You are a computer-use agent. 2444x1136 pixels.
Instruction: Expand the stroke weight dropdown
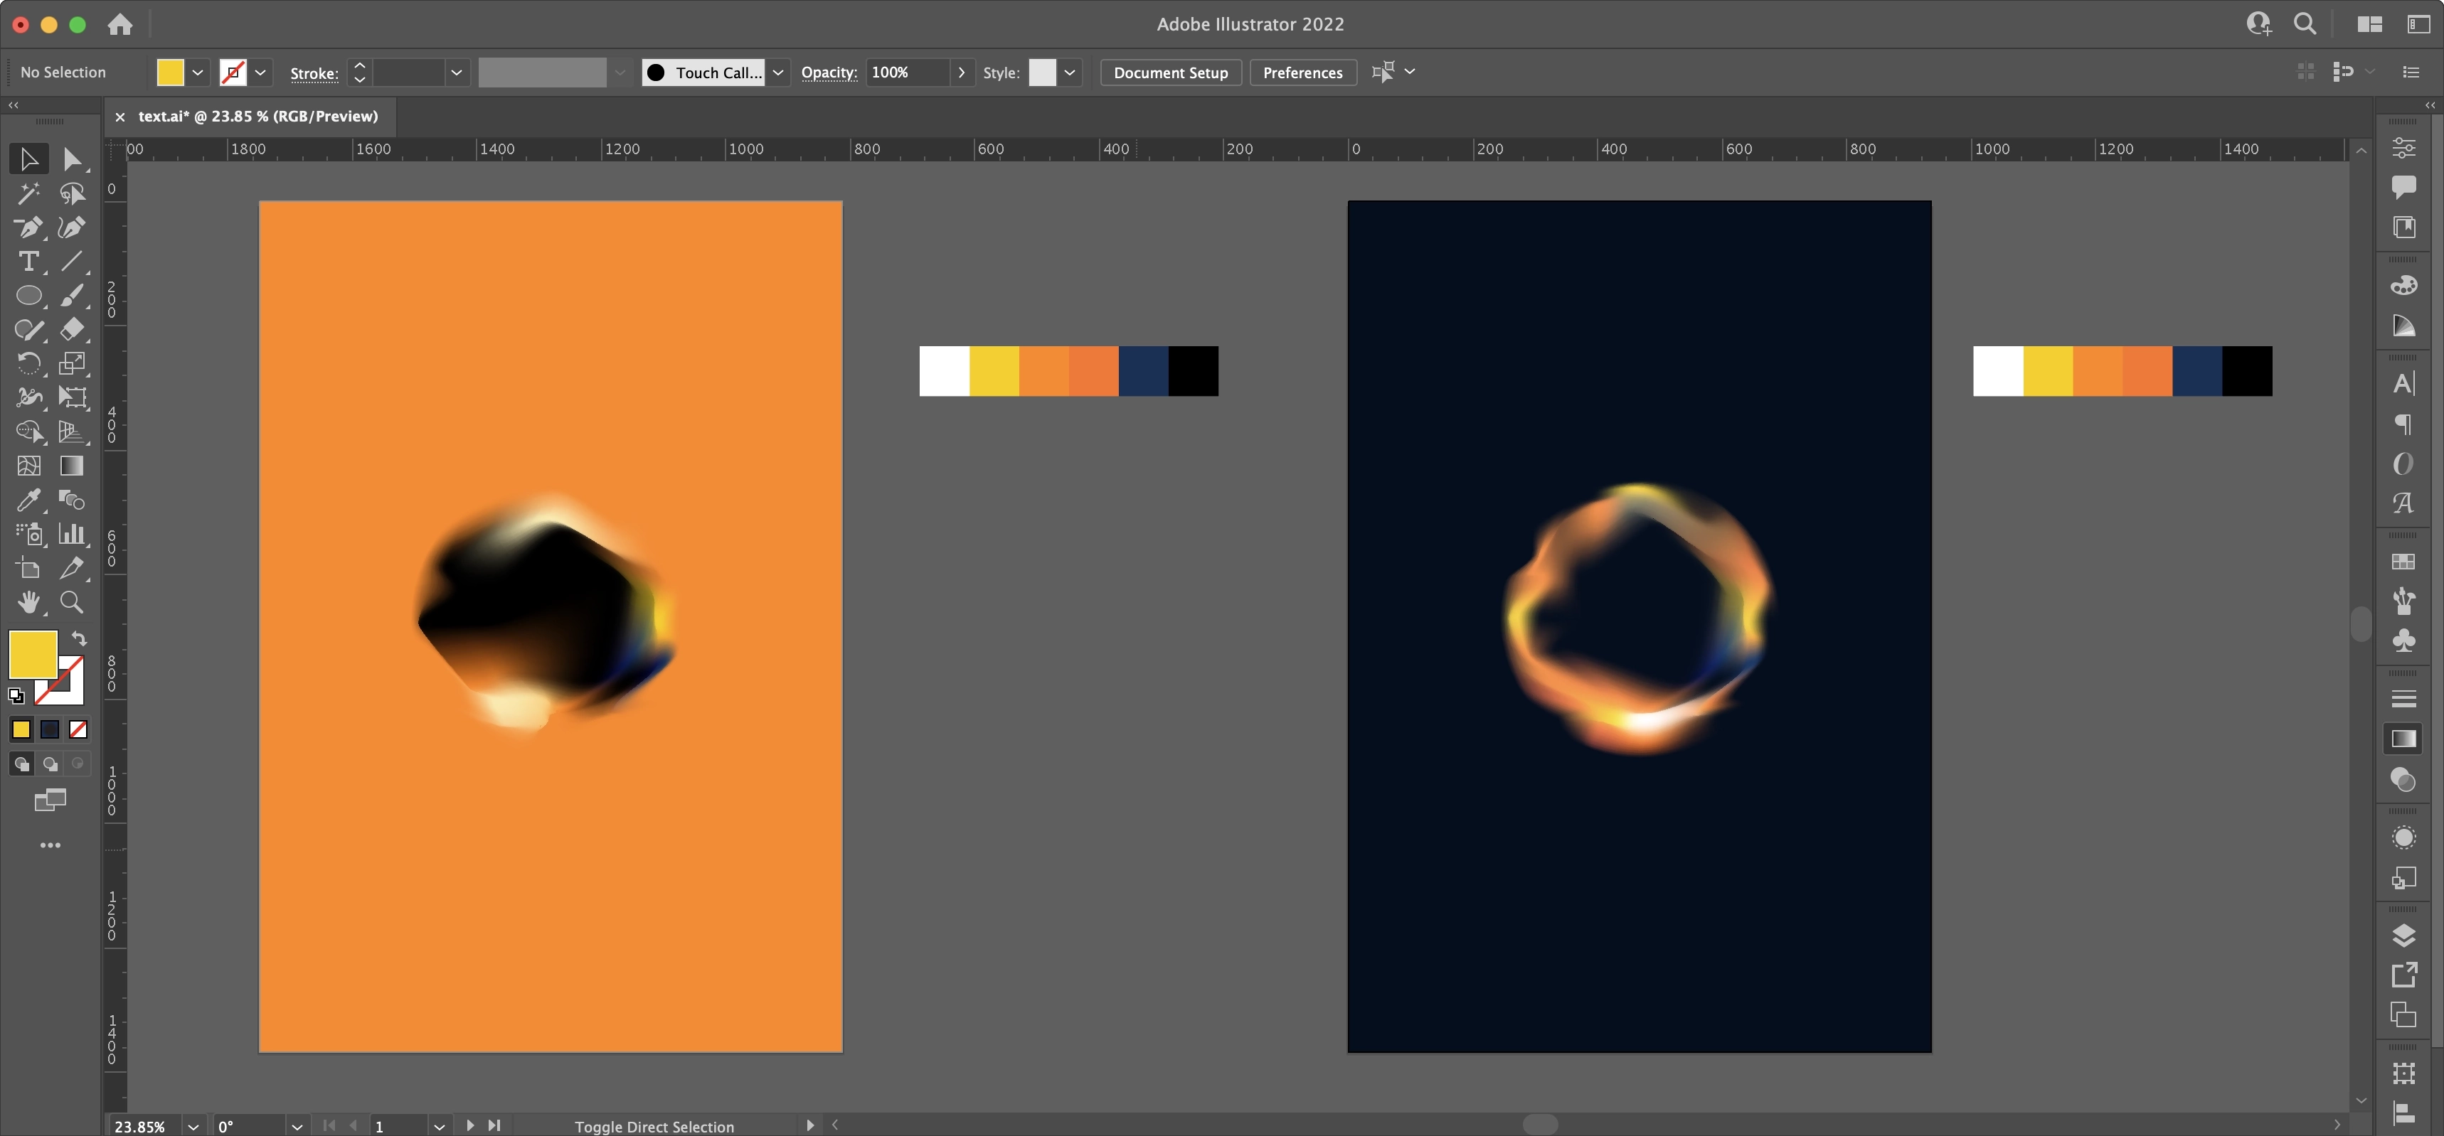click(457, 72)
